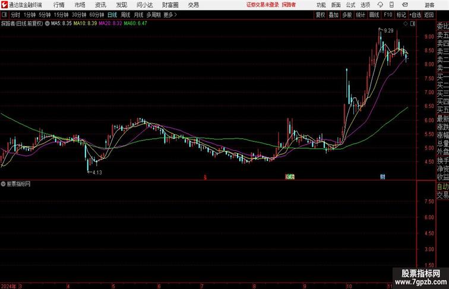This screenshot has width=449, height=289.
Task: Open F10 company info
Action: (388, 15)
